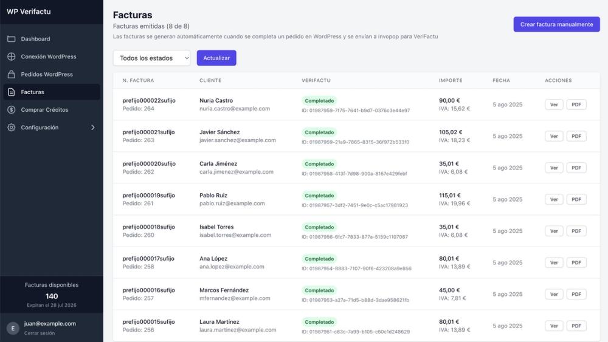Click Crear factura manualmente button

556,24
